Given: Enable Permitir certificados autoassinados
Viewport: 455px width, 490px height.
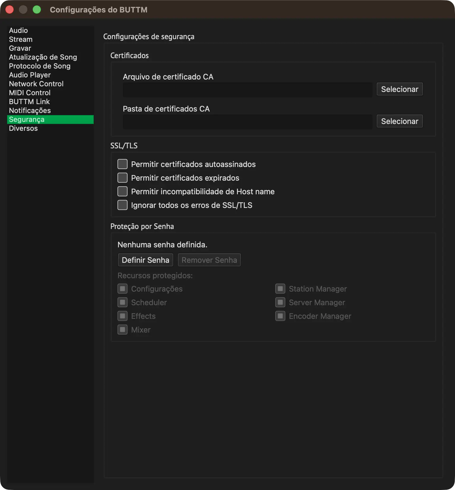Looking at the screenshot, I should [122, 164].
